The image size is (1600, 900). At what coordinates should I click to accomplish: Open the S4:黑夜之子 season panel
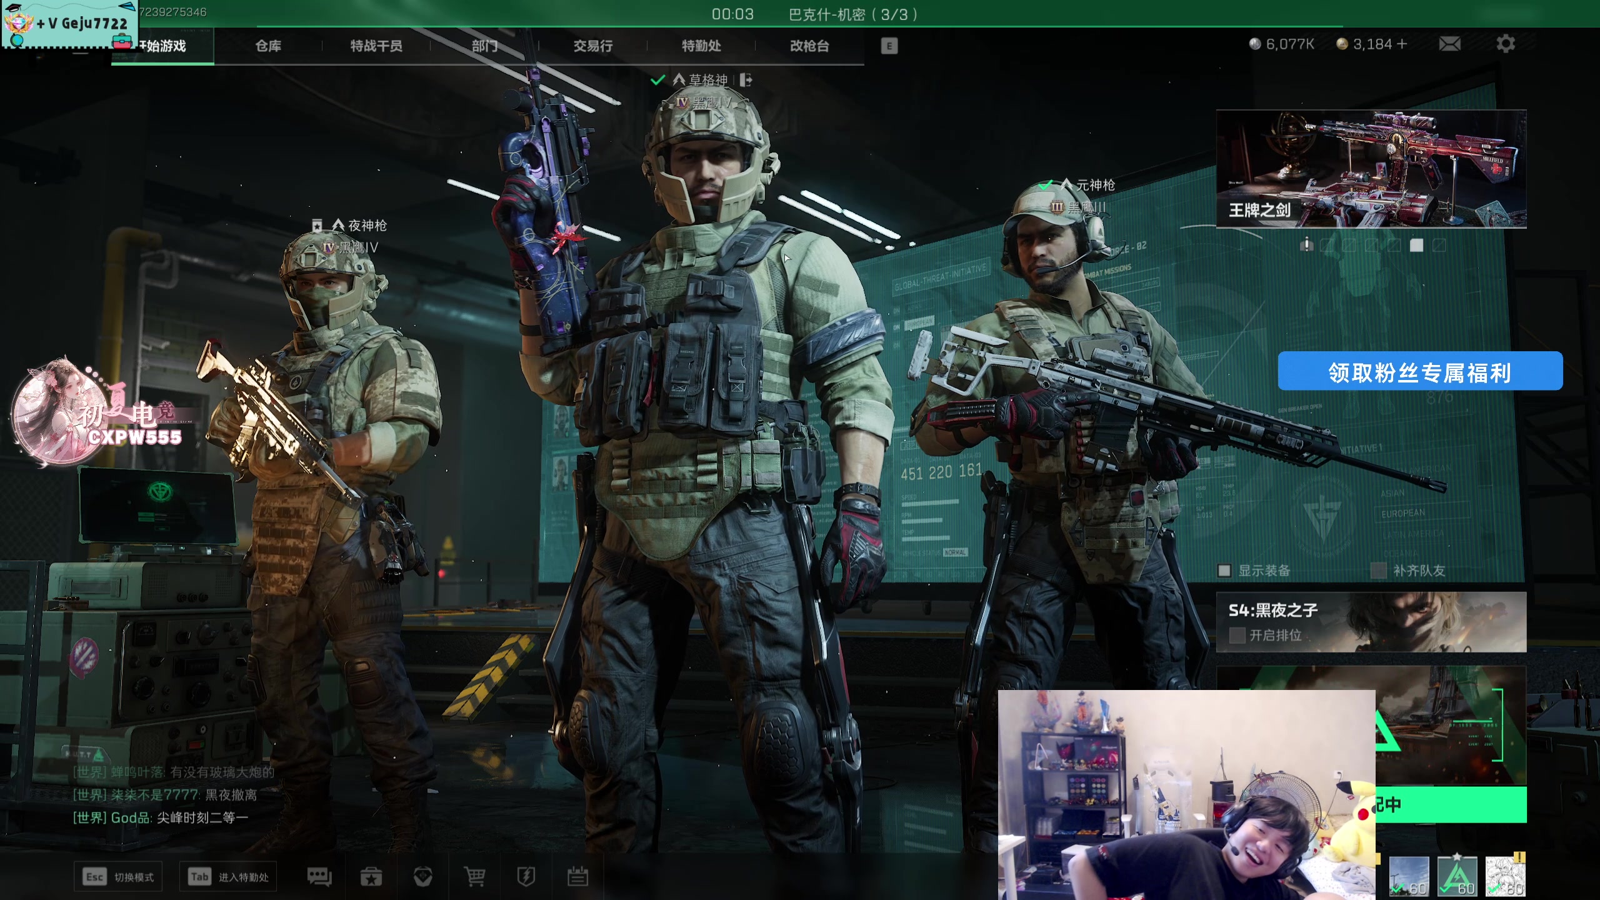[x=1371, y=622]
